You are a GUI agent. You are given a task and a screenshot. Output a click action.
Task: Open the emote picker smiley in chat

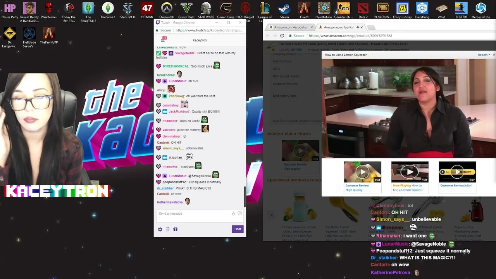pos(239,214)
